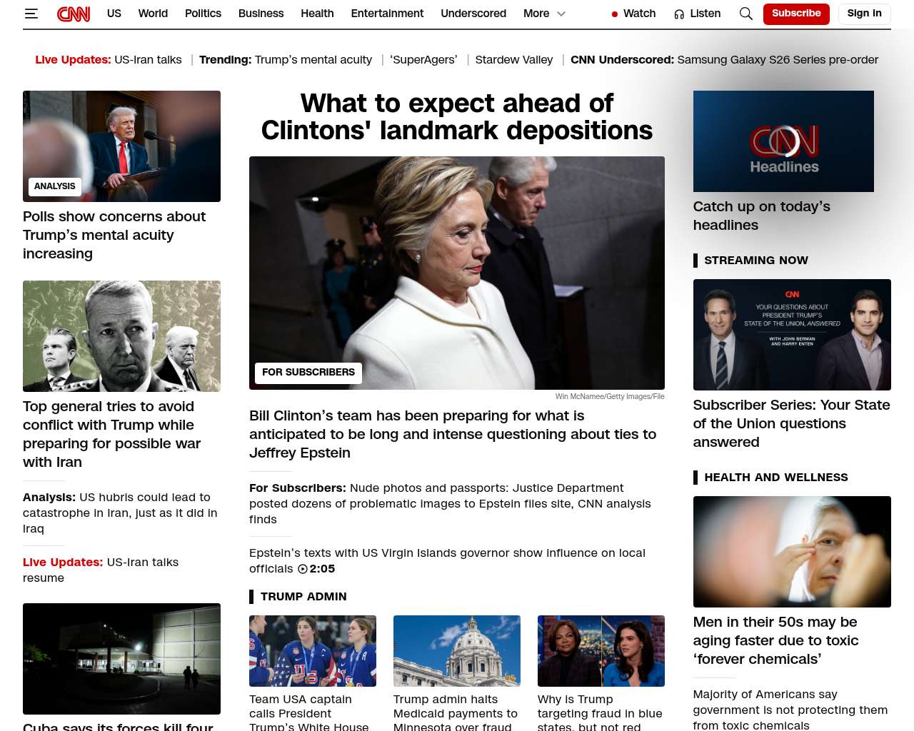Click the red Subscribe button
This screenshot has width=914, height=731.
[x=796, y=14]
